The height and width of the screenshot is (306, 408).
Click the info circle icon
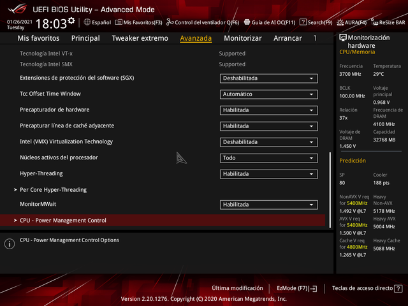coord(10,244)
